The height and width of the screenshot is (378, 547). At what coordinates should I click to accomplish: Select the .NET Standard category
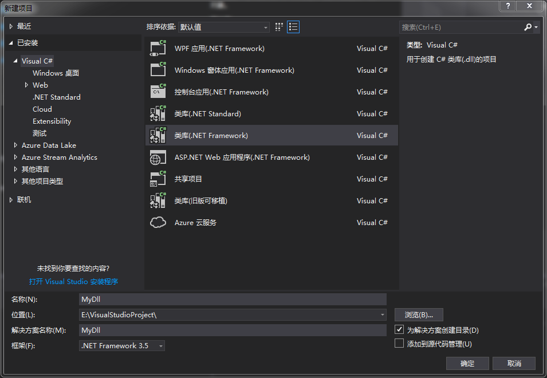[x=57, y=97]
